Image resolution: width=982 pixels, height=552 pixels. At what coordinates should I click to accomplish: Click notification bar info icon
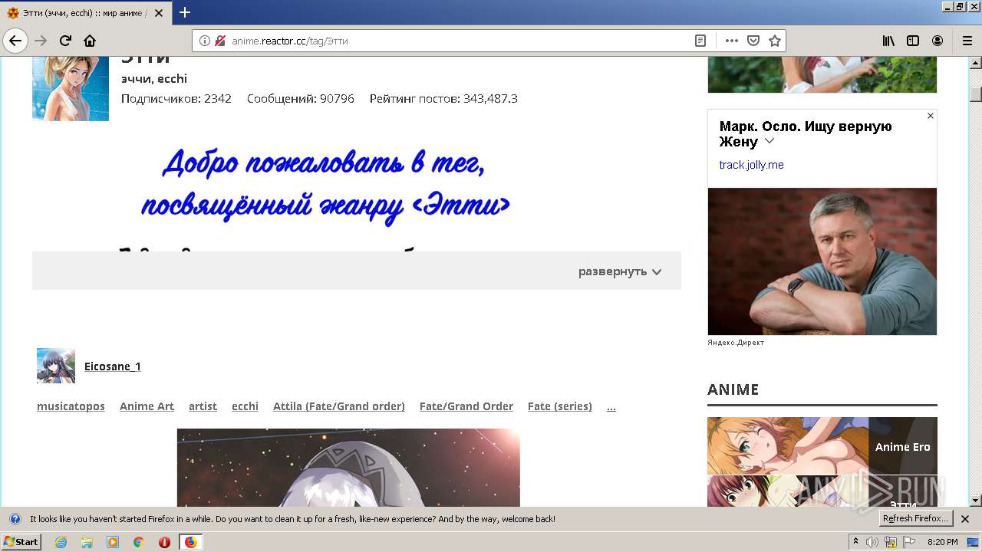pos(15,519)
